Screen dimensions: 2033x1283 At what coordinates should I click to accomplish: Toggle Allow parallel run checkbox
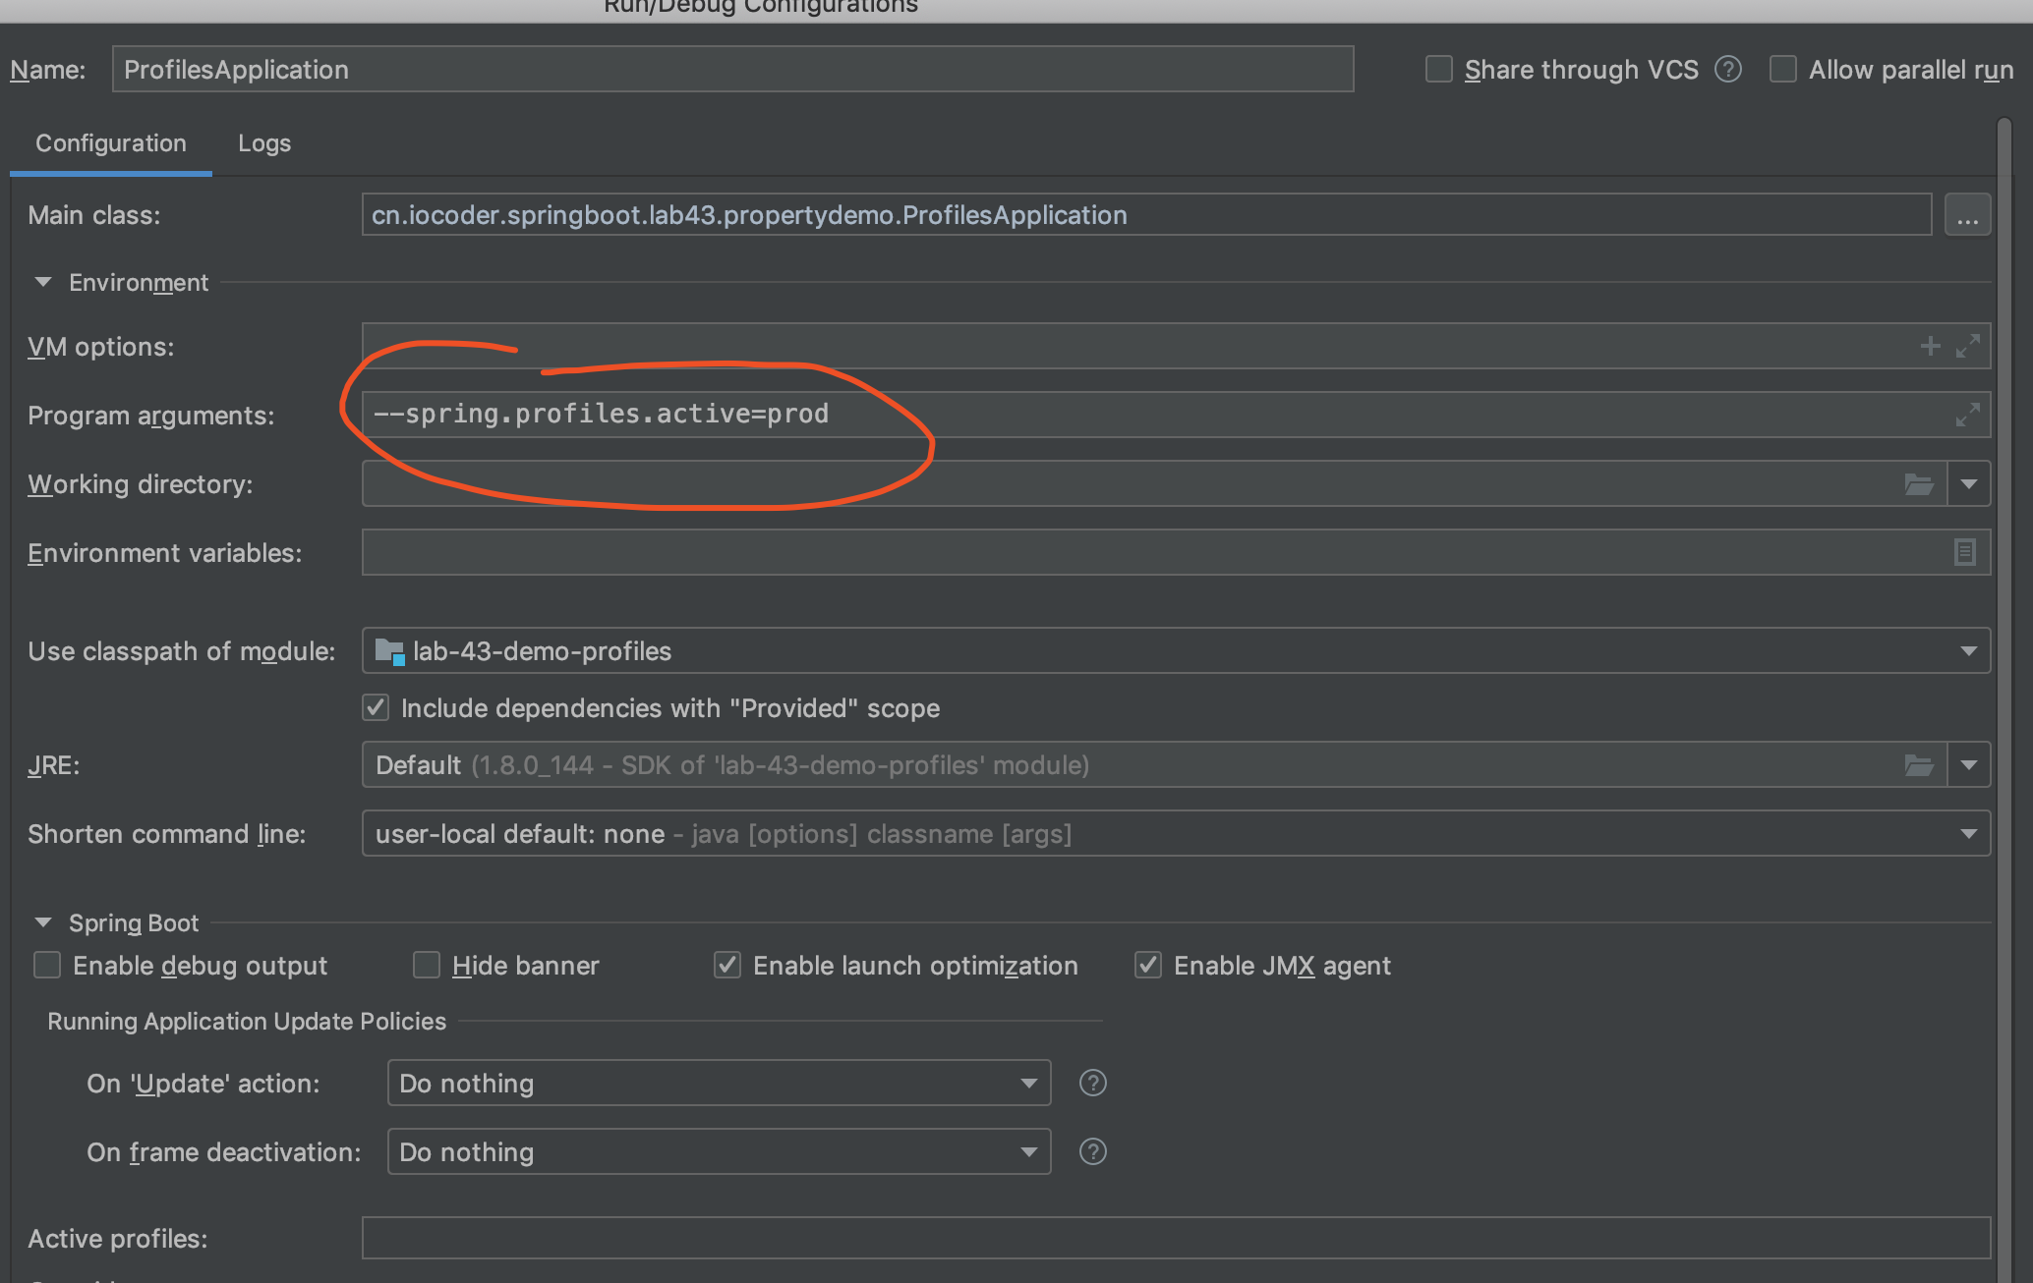coord(1782,70)
